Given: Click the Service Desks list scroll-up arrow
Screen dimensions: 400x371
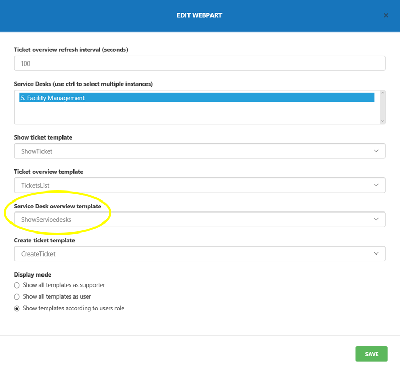Looking at the screenshot, I should (x=382, y=93).
